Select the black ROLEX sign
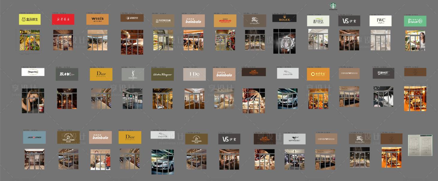The image size is (438, 181). point(284,18)
